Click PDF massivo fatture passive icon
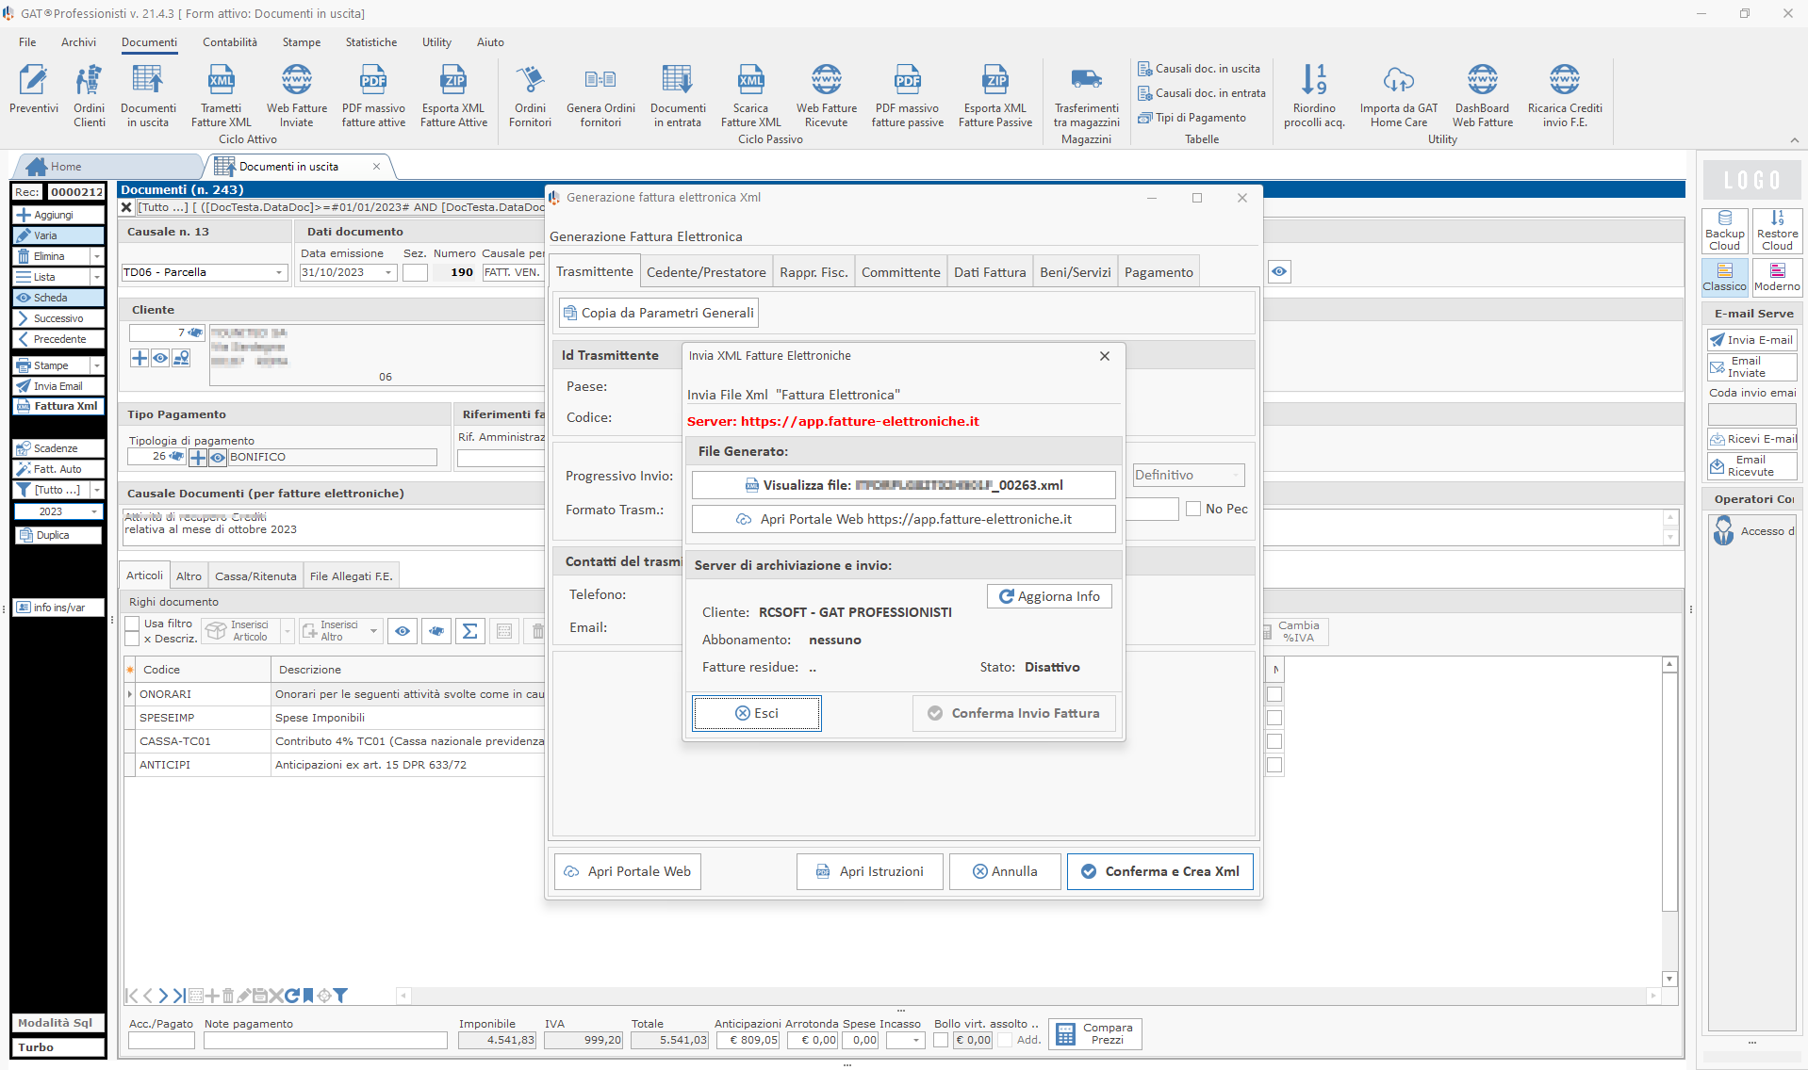Image resolution: width=1808 pixels, height=1070 pixels. (x=908, y=96)
